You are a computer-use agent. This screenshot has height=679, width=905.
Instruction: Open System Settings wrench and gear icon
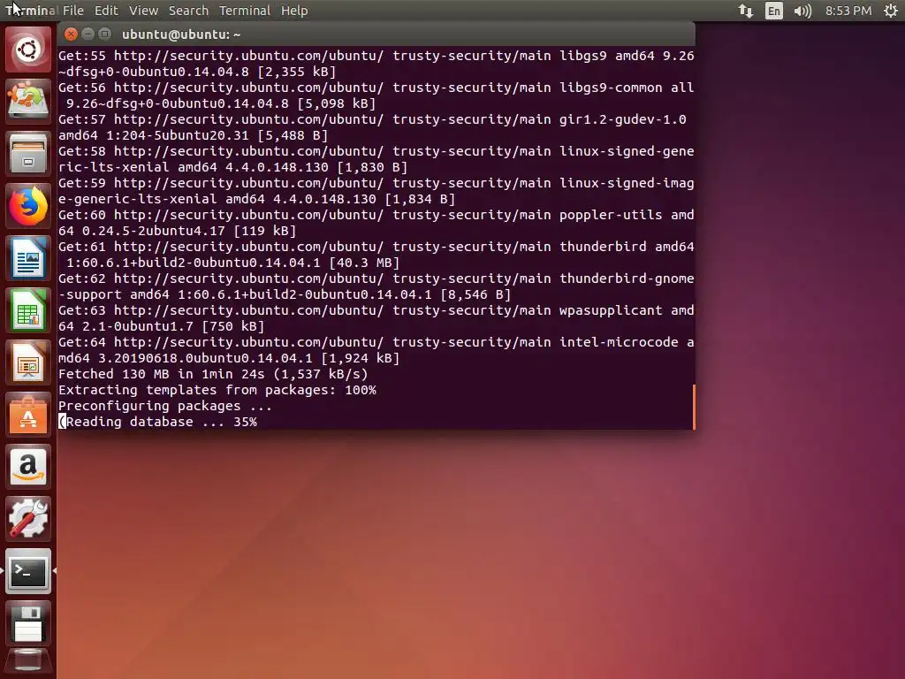click(28, 519)
